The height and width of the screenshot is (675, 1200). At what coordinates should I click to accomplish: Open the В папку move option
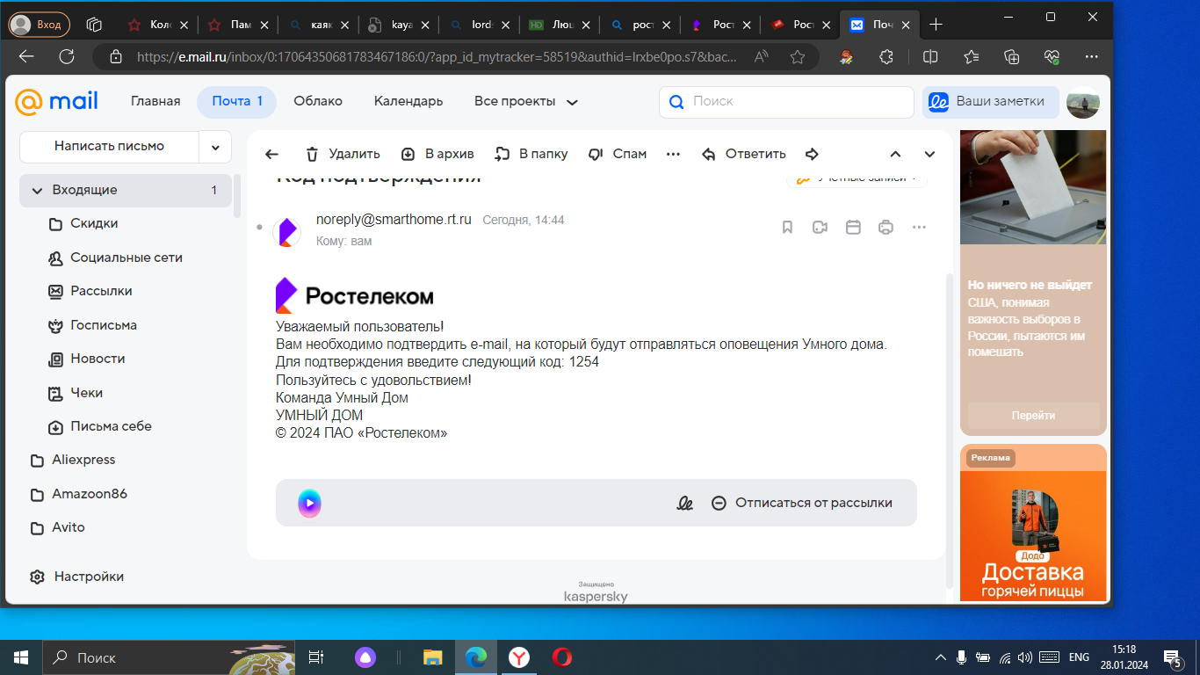click(x=531, y=154)
